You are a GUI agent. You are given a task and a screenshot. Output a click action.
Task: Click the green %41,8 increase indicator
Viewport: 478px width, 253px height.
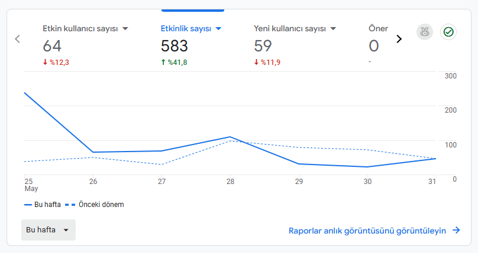(174, 63)
